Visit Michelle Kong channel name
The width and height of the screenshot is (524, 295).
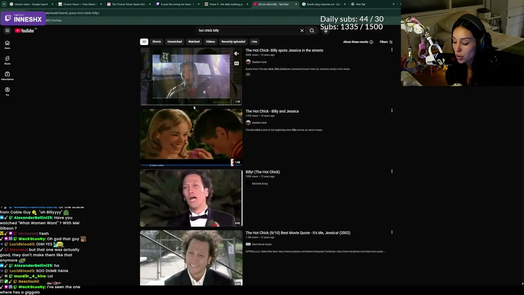point(260,184)
